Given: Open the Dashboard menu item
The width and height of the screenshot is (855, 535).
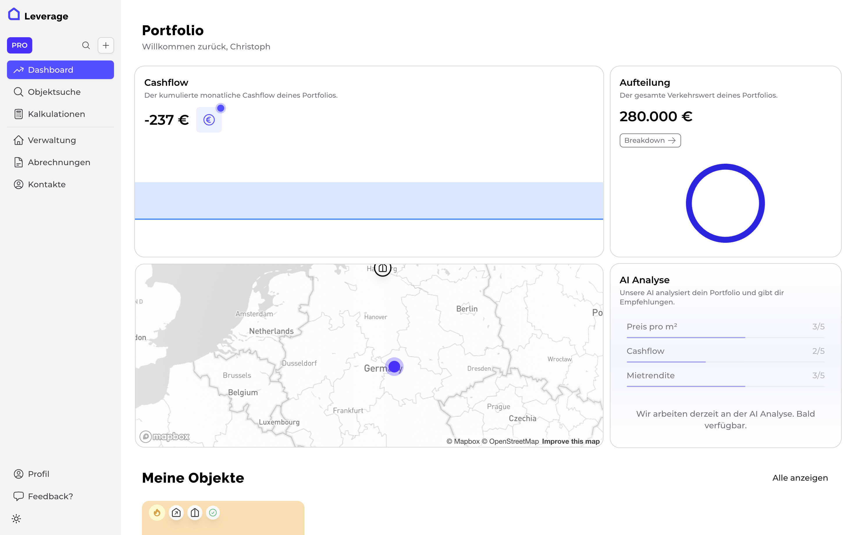Looking at the screenshot, I should pyautogui.click(x=60, y=70).
